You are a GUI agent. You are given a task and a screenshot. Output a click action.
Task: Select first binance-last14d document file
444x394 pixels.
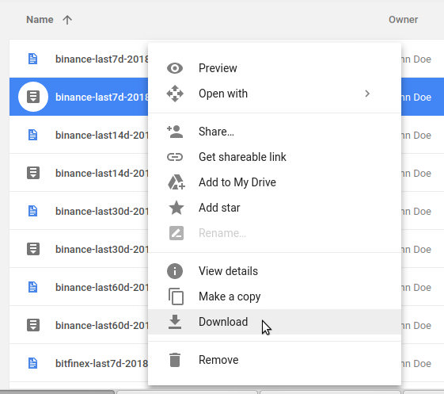(78, 135)
